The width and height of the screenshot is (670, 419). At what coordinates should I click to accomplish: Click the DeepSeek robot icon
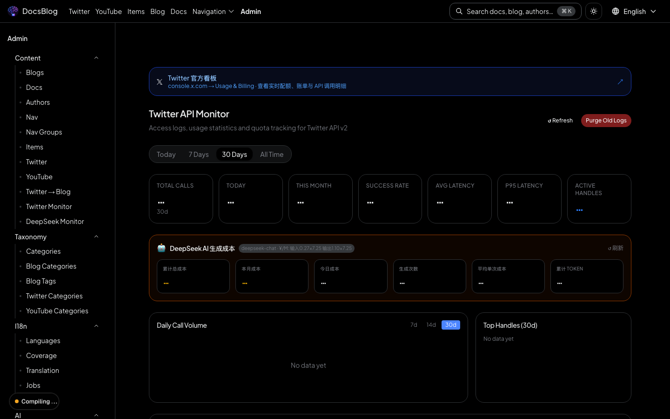tap(161, 248)
